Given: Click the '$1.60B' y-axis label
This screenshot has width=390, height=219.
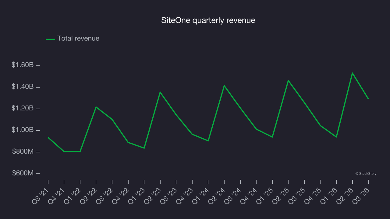Looking at the screenshot, I should click(23, 65).
